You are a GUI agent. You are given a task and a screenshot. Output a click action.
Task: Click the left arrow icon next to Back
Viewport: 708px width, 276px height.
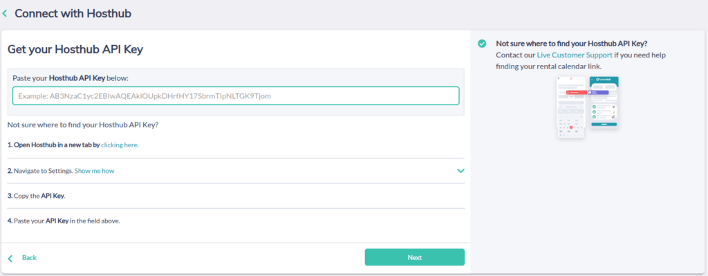click(10, 259)
